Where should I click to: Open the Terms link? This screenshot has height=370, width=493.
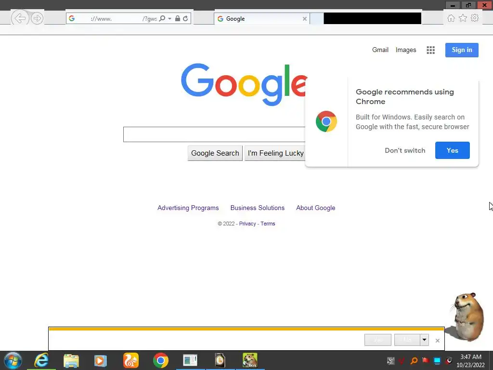click(268, 224)
